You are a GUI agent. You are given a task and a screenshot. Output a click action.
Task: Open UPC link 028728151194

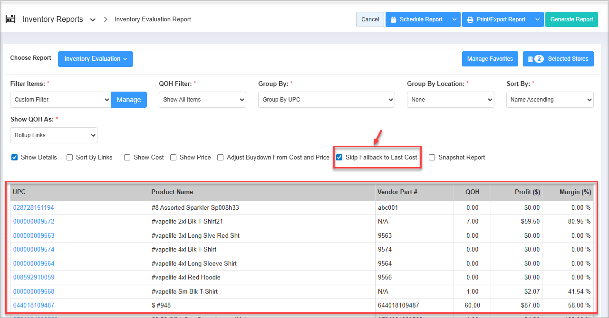click(33, 207)
